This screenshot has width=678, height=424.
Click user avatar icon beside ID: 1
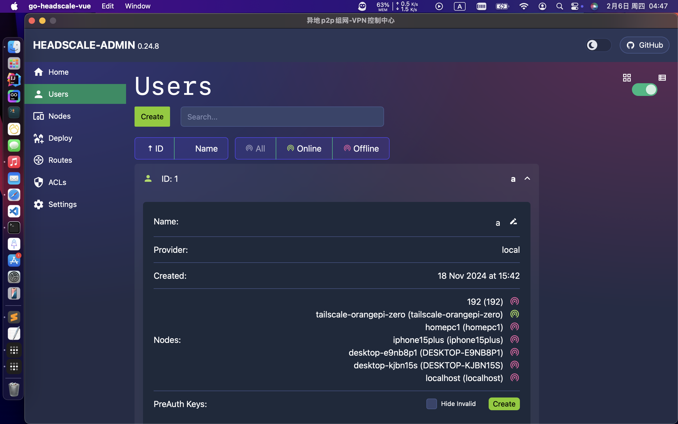click(x=148, y=179)
